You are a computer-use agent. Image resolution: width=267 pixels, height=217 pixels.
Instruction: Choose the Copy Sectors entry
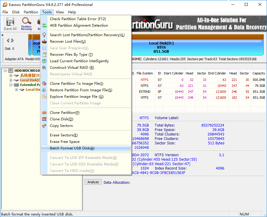tap(86, 126)
